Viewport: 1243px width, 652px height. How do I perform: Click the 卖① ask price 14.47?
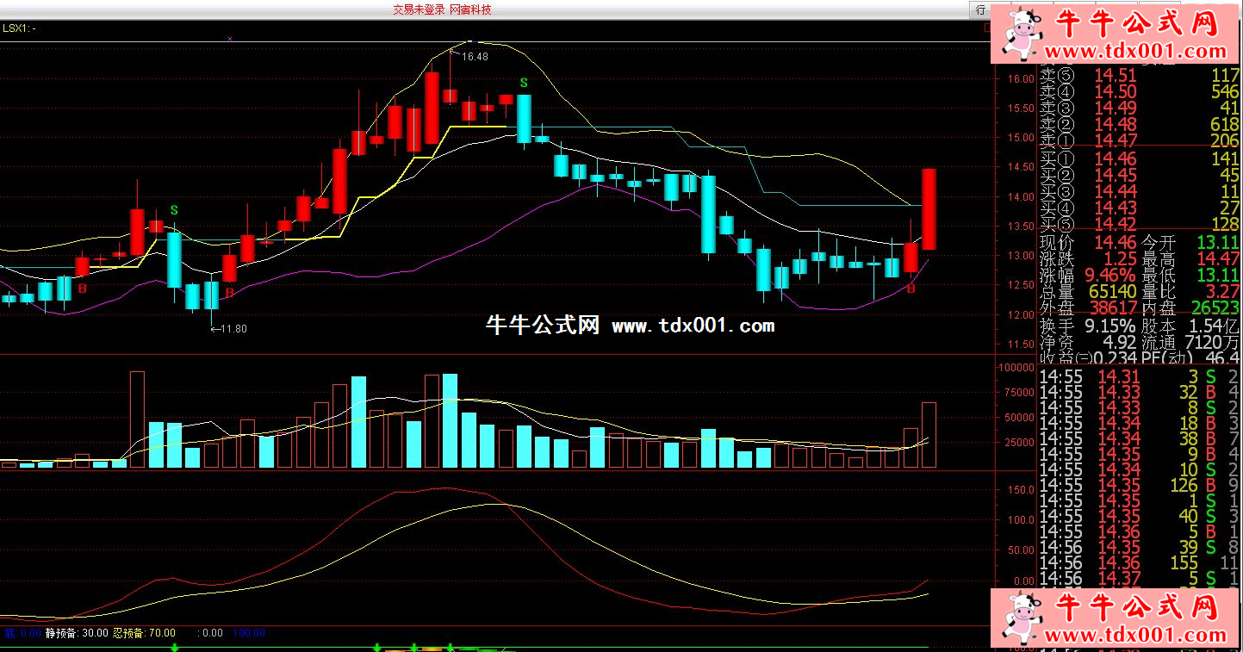coord(1116,141)
